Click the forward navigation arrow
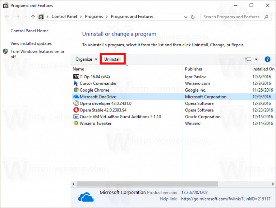This screenshot has height=208, width=276. coord(17,17)
